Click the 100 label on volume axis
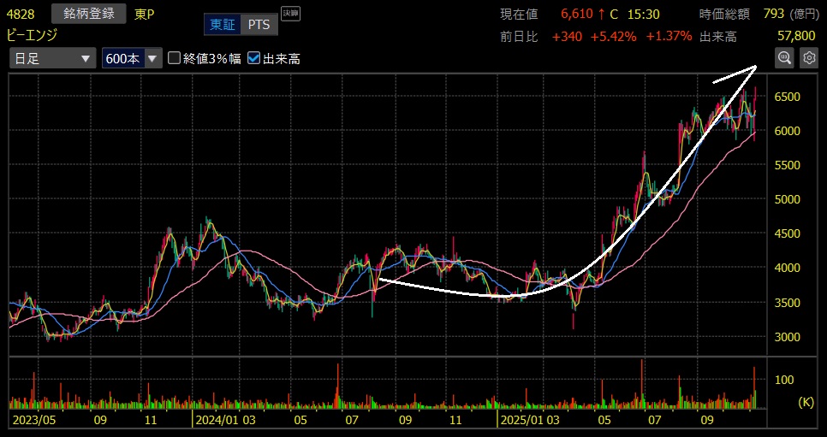The width and height of the screenshot is (827, 437). (x=783, y=380)
